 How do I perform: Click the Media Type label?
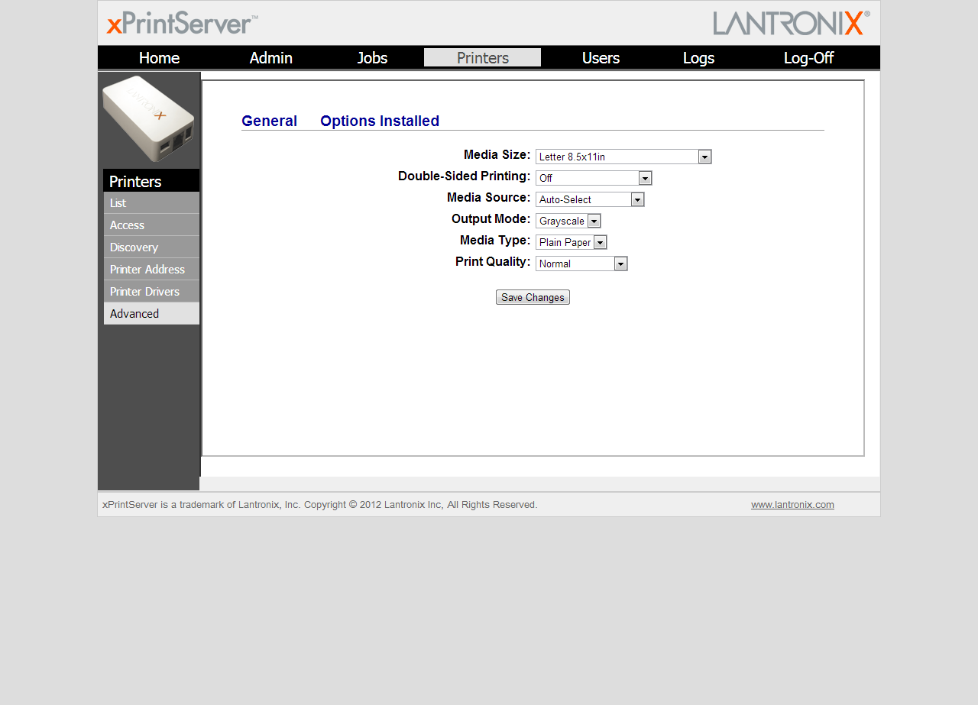(x=495, y=241)
